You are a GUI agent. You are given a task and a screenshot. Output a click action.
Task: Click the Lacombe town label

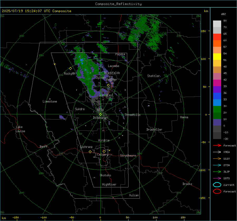[113, 66]
